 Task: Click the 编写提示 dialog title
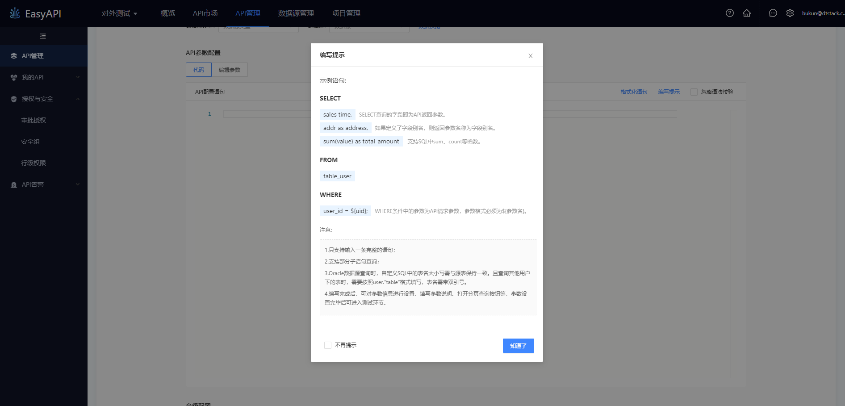[x=332, y=55]
